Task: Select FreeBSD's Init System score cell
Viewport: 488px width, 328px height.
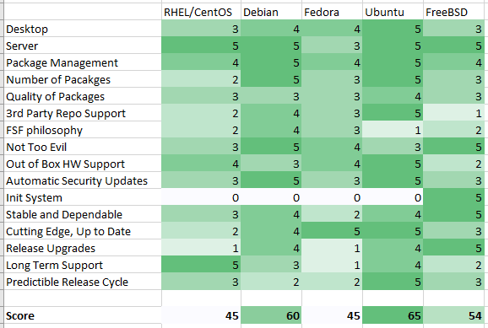Action: 454,197
